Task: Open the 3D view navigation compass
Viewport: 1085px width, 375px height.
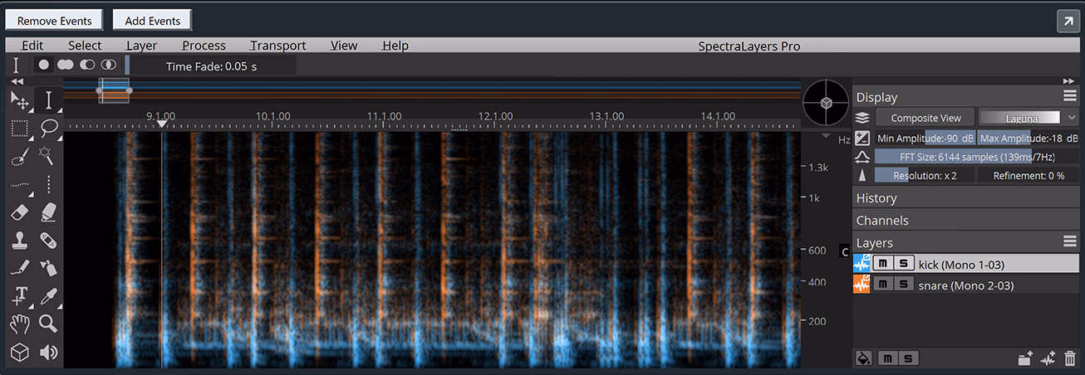Action: [x=826, y=103]
